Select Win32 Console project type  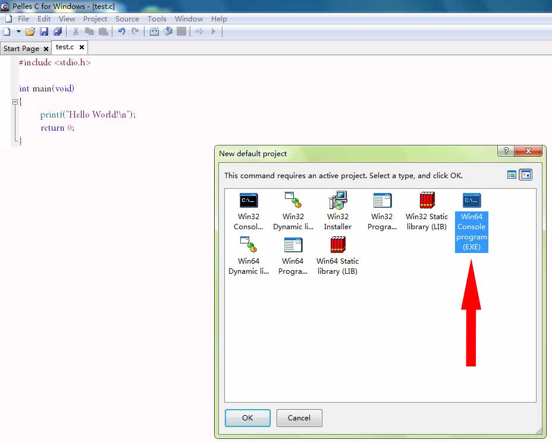(x=249, y=211)
